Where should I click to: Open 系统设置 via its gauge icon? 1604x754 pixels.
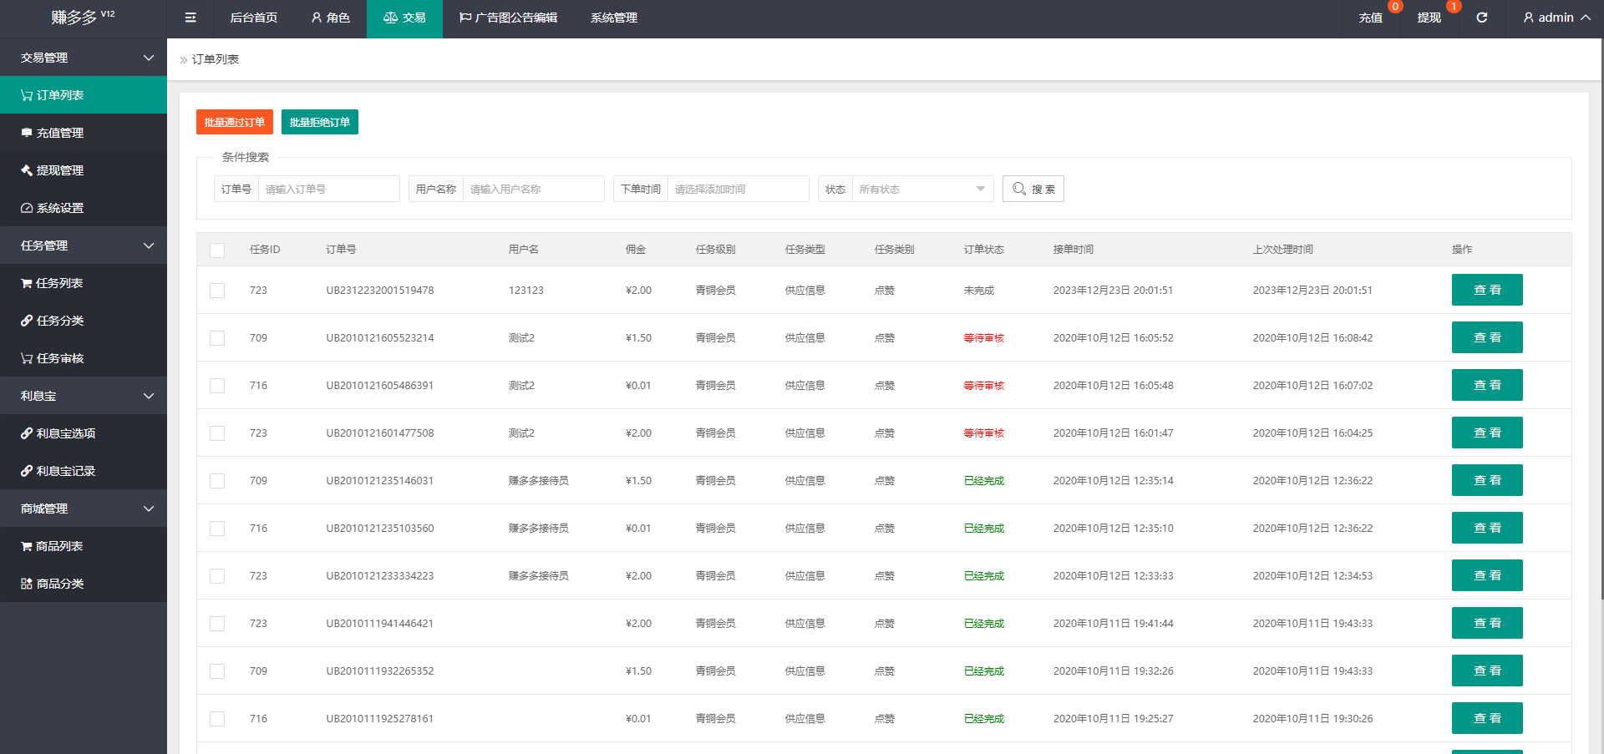click(x=27, y=208)
